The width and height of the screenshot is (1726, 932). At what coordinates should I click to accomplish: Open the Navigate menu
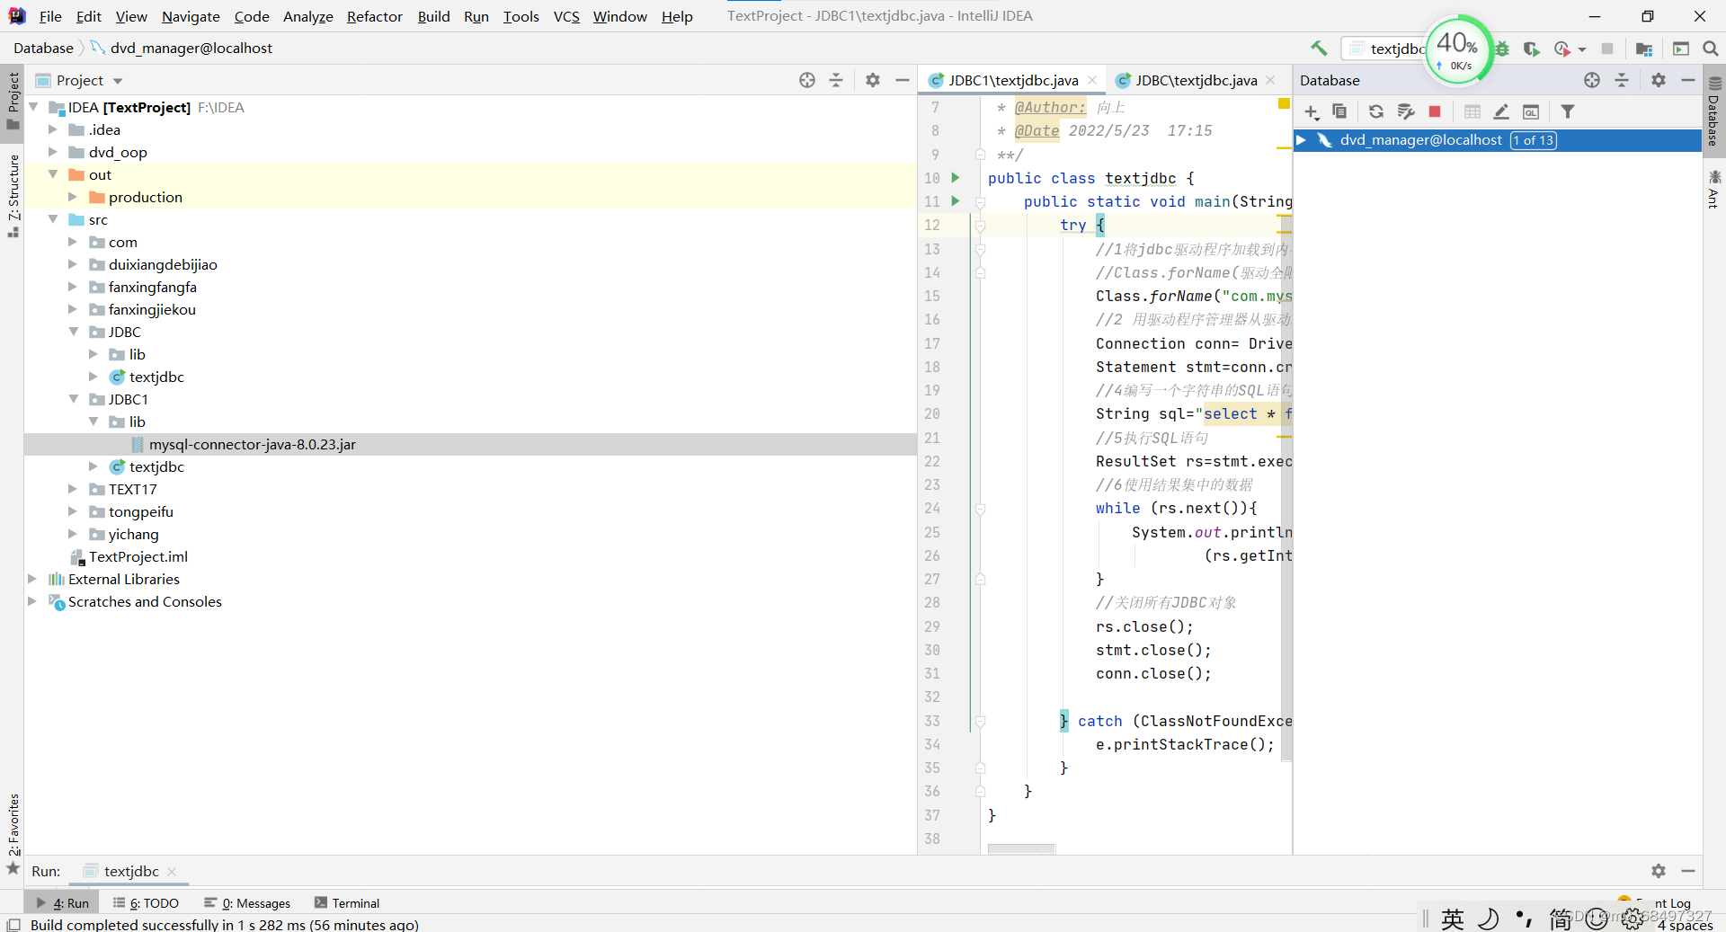[191, 16]
